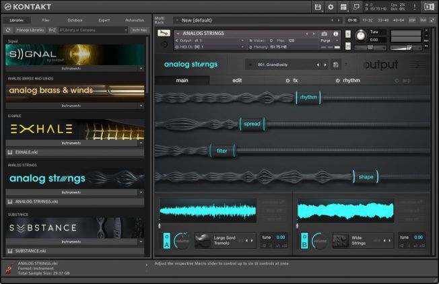Solo the ANALOG STRINGS instrument (S button)
This screenshot has height=284, width=439.
348,34
